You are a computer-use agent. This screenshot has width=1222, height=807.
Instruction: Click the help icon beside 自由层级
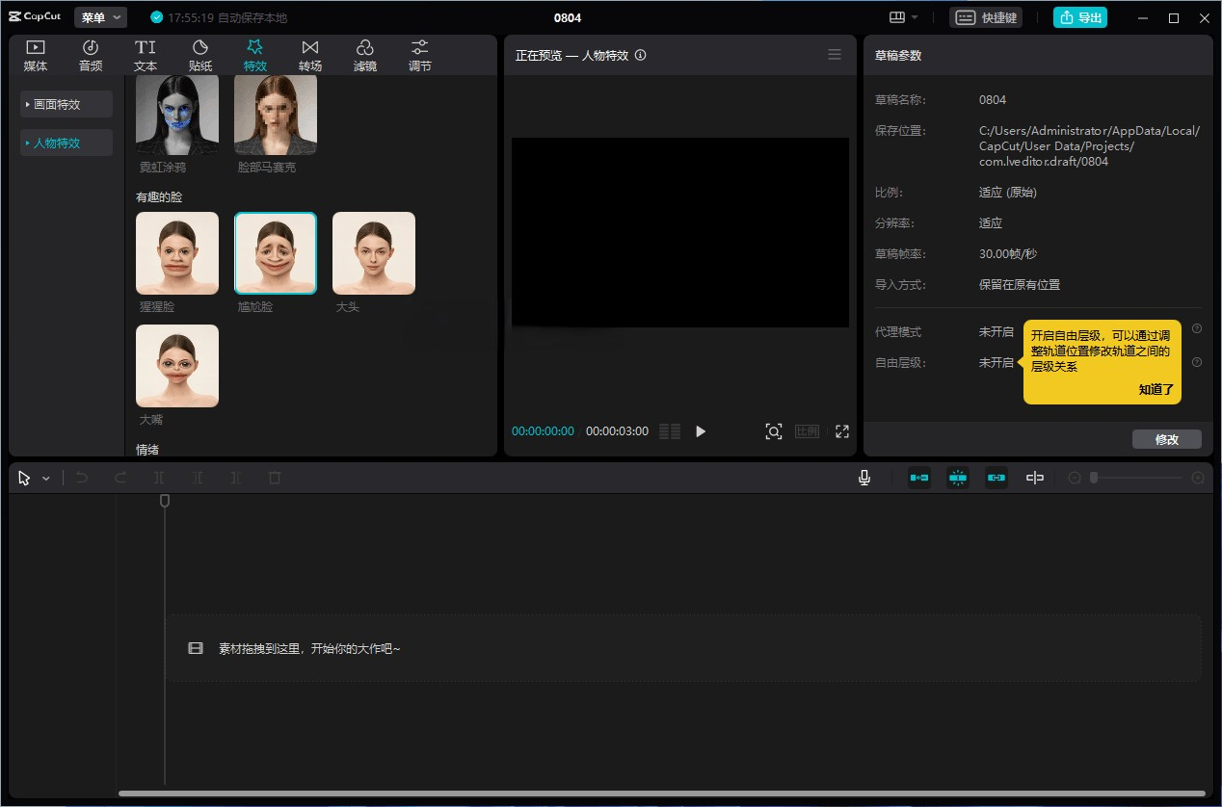pyautogui.click(x=1197, y=362)
